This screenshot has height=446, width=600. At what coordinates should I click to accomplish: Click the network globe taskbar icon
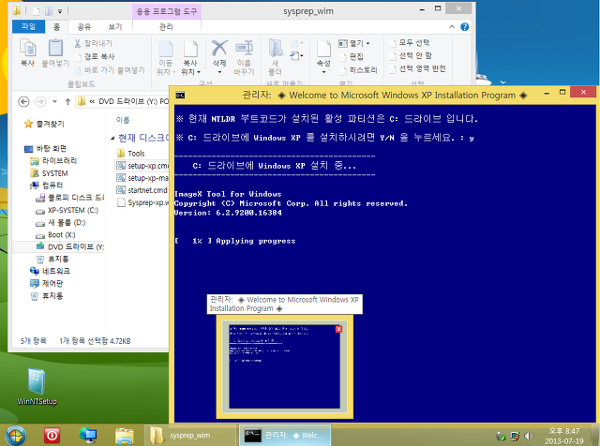(x=87, y=436)
